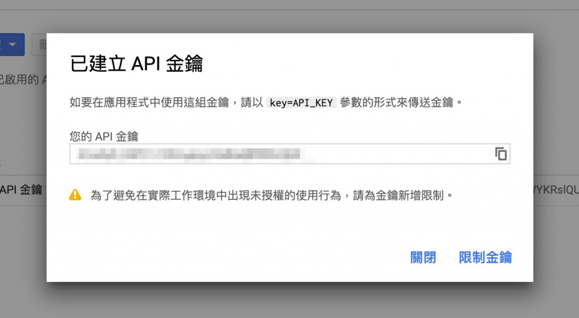The height and width of the screenshot is (318, 579).
Task: Click the warning text about adding key restrictions
Action: click(271, 195)
